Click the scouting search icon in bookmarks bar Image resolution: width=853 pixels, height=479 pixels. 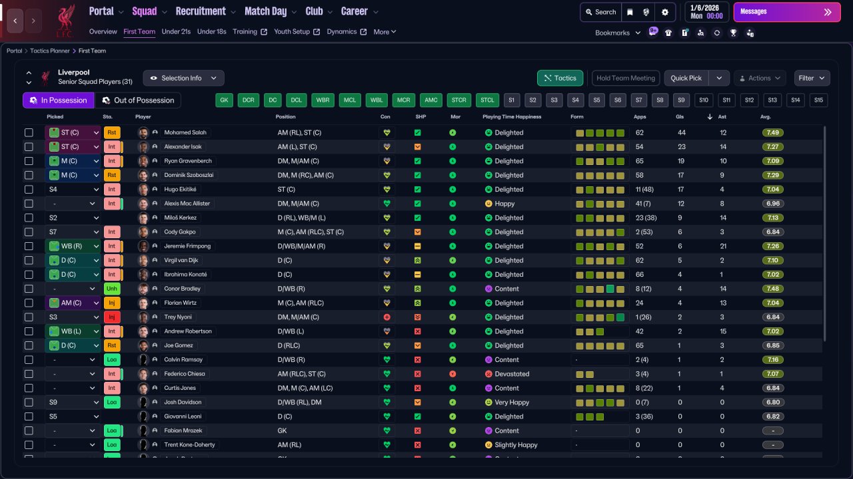coord(700,33)
